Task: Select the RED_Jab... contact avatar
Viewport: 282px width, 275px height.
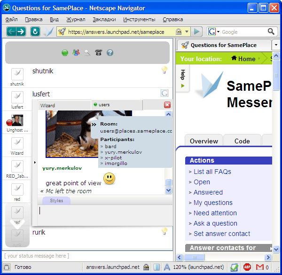Action: point(17,166)
